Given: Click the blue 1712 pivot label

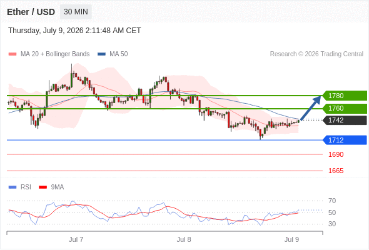Looking at the screenshot, I should pos(345,140).
